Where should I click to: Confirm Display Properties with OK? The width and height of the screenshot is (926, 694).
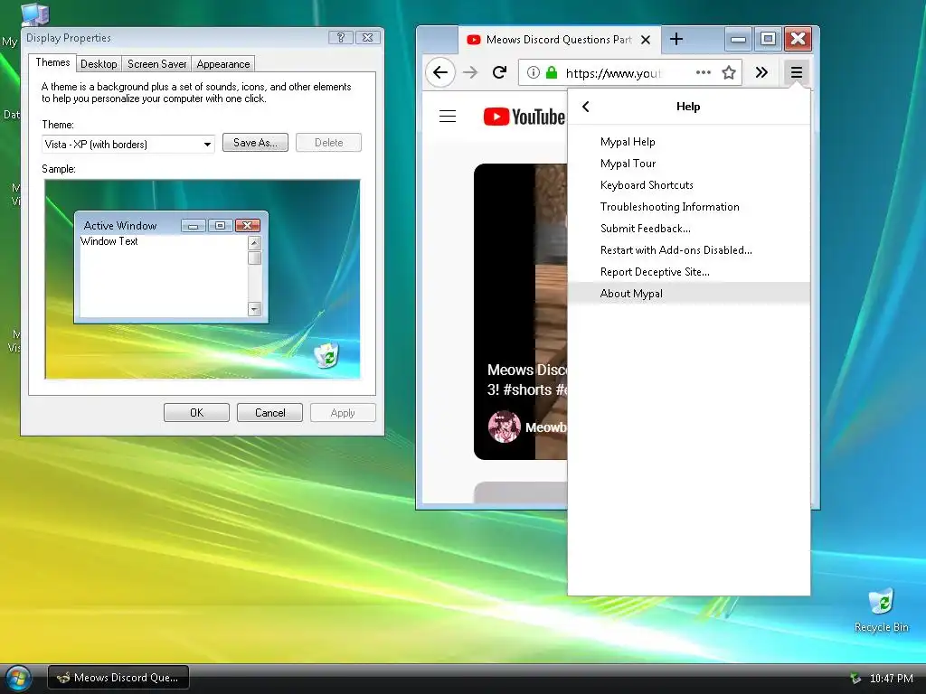tap(196, 412)
